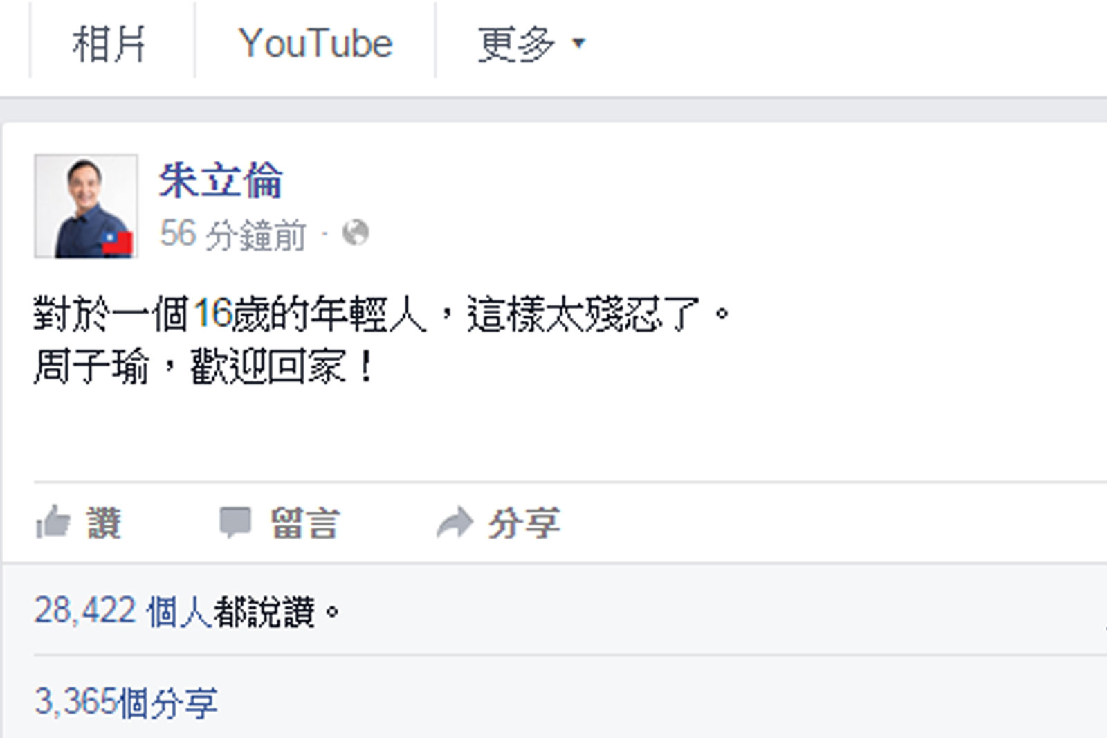Screen dimensions: 1107x738
Task: Click the share arrow icon
Action: pyautogui.click(x=455, y=523)
